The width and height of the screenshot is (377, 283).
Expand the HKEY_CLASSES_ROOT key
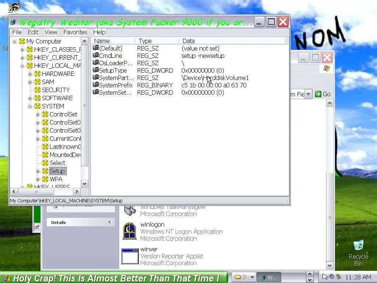coord(22,50)
